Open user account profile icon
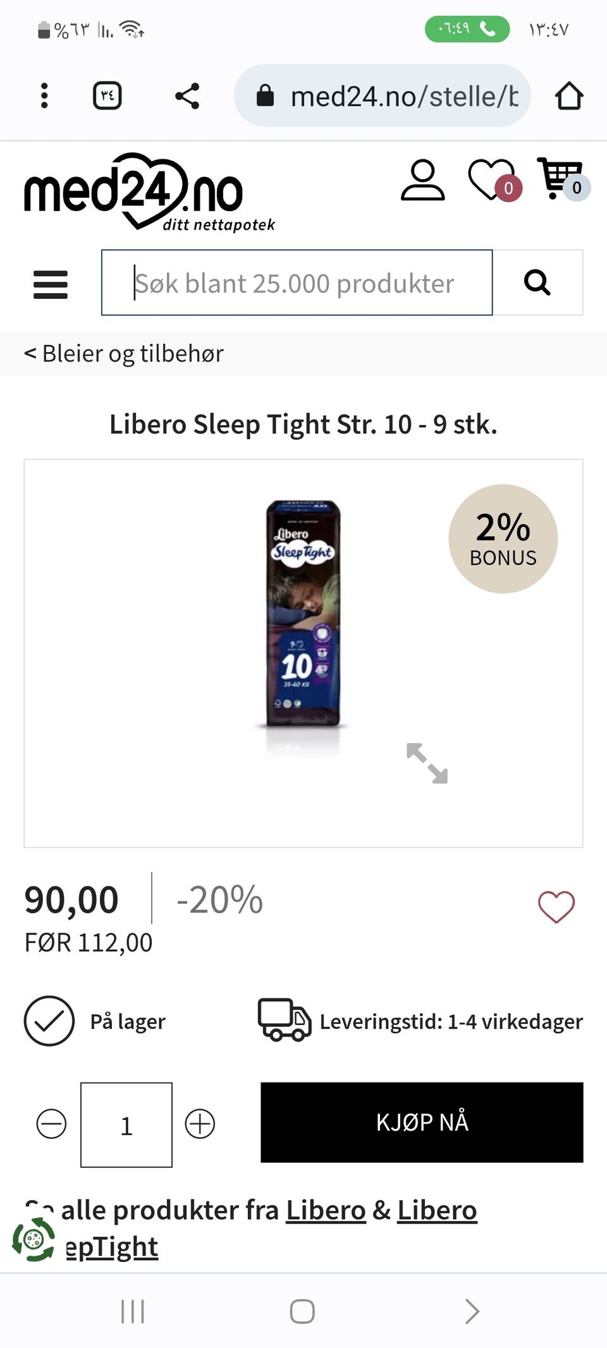The height and width of the screenshot is (1348, 607). click(422, 180)
